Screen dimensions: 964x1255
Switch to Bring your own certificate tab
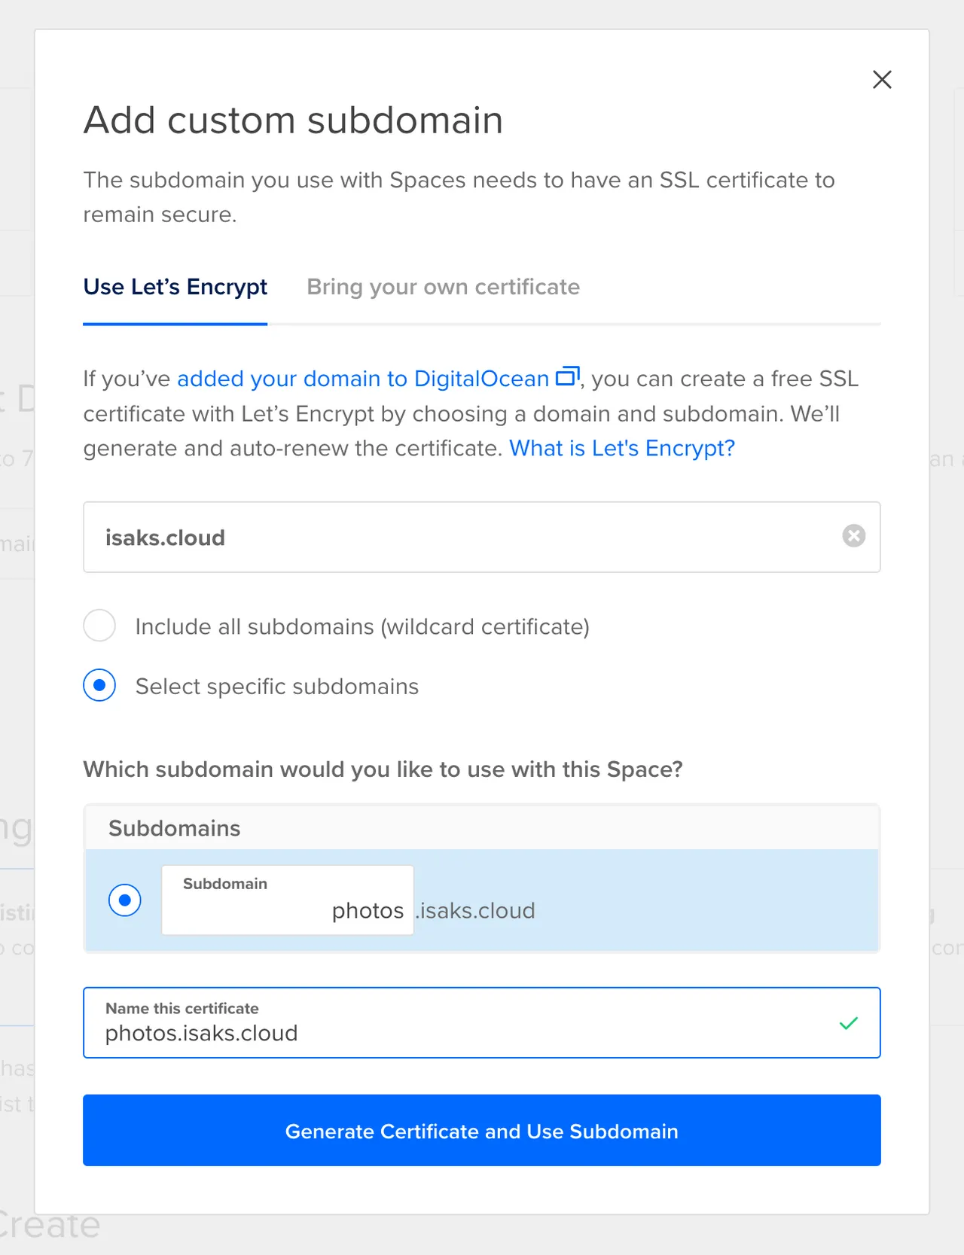coord(443,287)
